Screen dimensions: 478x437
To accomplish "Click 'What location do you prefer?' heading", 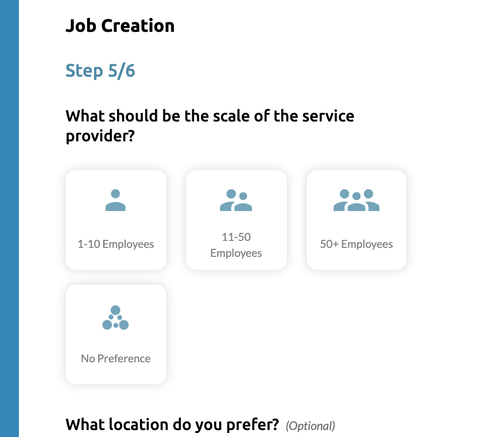I will coord(172,425).
